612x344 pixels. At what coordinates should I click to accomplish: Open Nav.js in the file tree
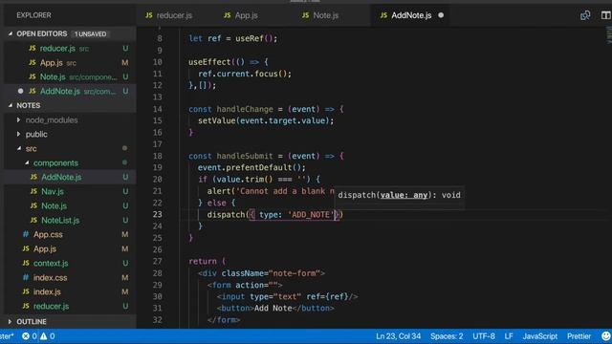(70, 191)
